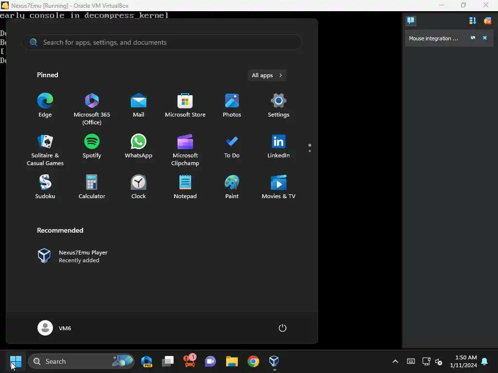
Task: Delete all VirtualBox notifications
Action: tap(487, 21)
